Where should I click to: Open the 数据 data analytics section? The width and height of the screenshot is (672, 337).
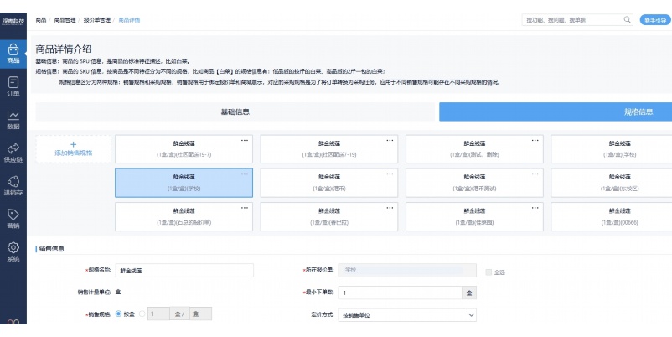click(13, 120)
